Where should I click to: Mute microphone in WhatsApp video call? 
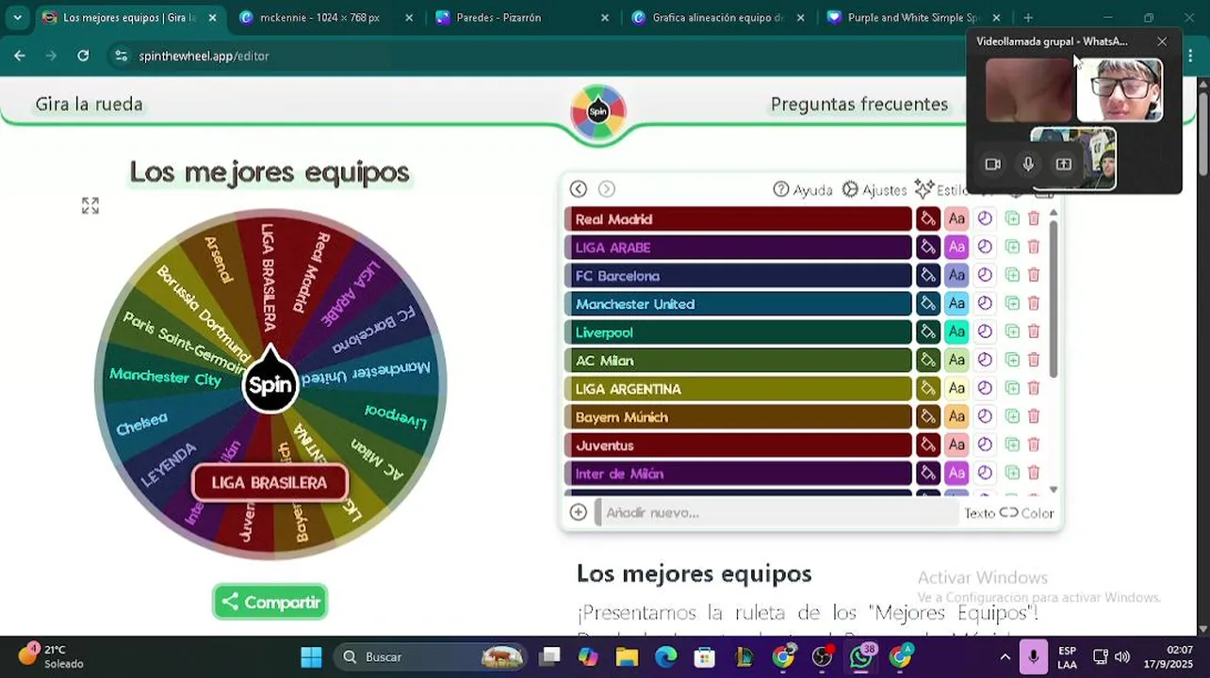click(1028, 164)
